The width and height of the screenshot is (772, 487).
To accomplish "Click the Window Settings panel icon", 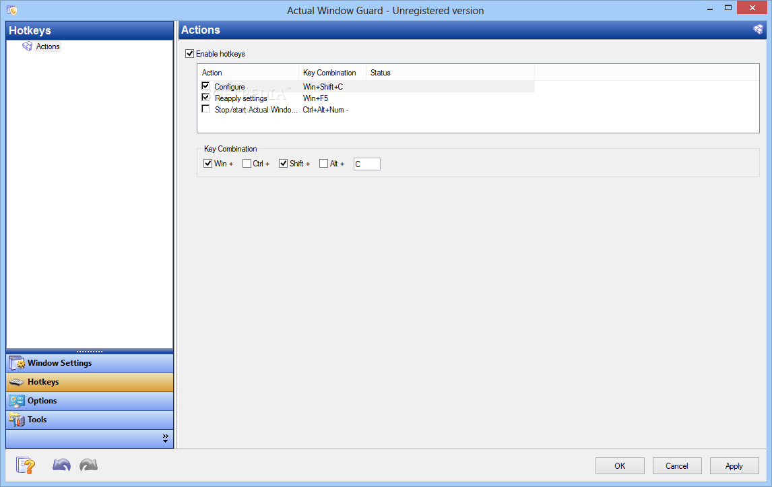I will click(17, 364).
